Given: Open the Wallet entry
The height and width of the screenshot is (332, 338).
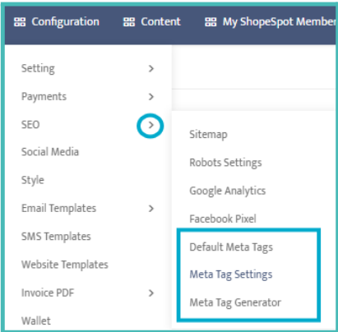Looking at the screenshot, I should tap(36, 320).
